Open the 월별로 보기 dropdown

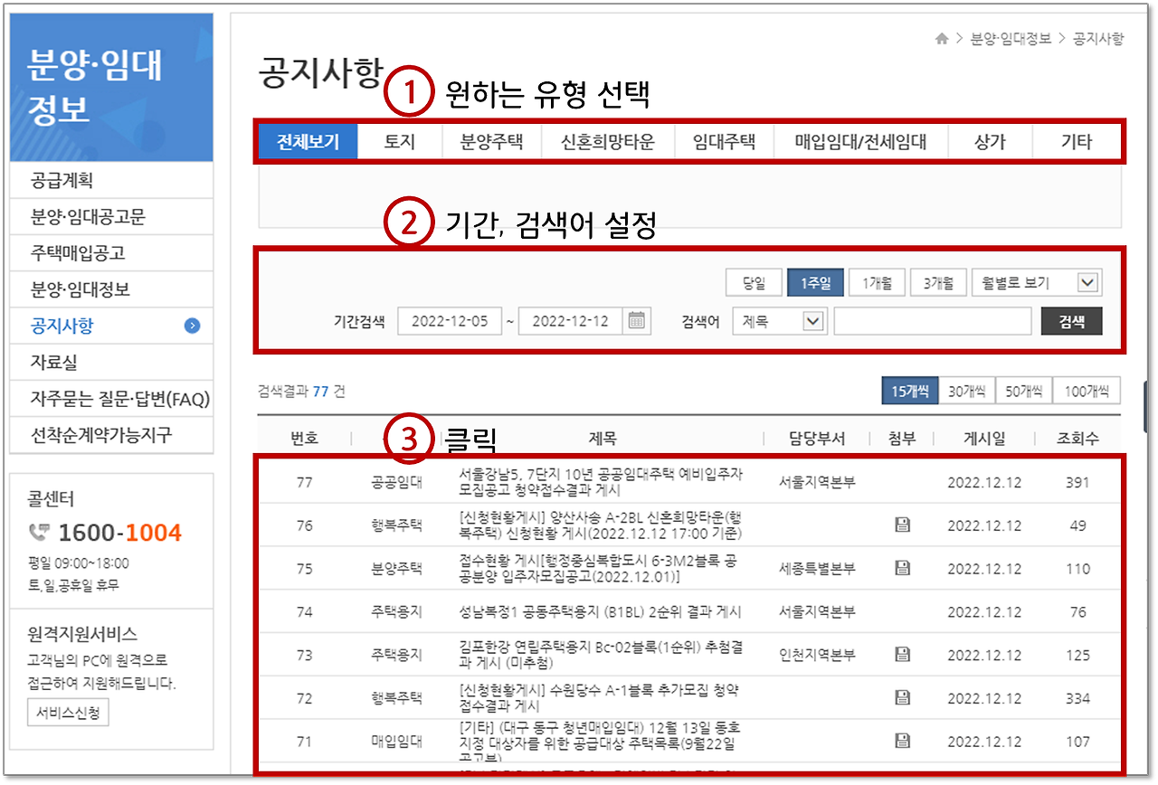(1037, 281)
